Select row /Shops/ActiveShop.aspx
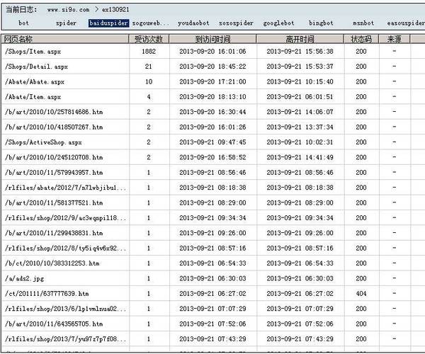The image size is (425, 354). [x=213, y=142]
